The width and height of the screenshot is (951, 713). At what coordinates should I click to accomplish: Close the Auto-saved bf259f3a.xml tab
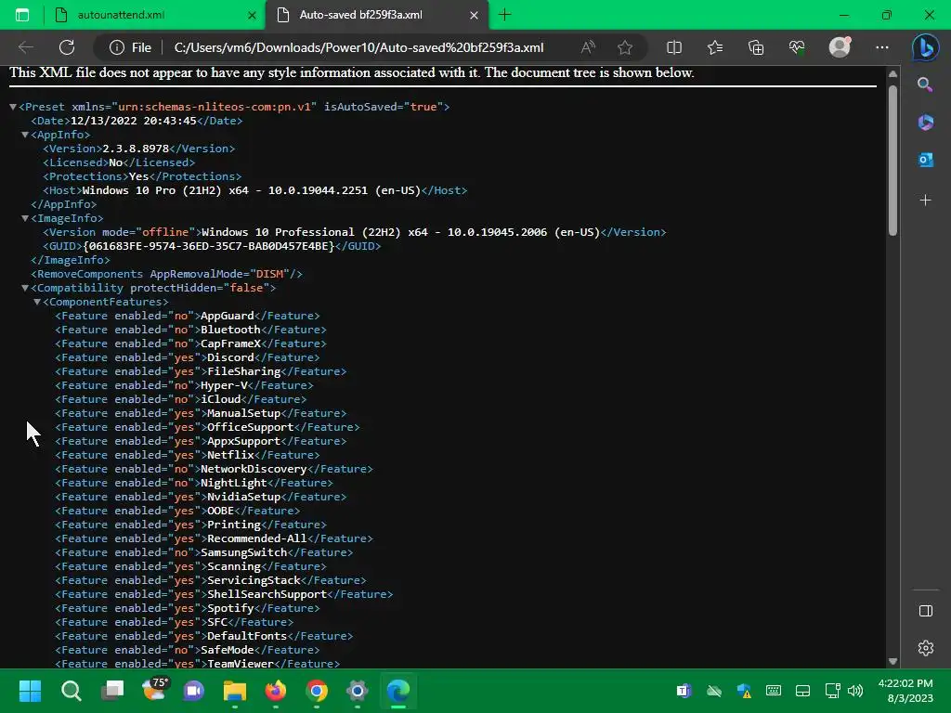475,16
